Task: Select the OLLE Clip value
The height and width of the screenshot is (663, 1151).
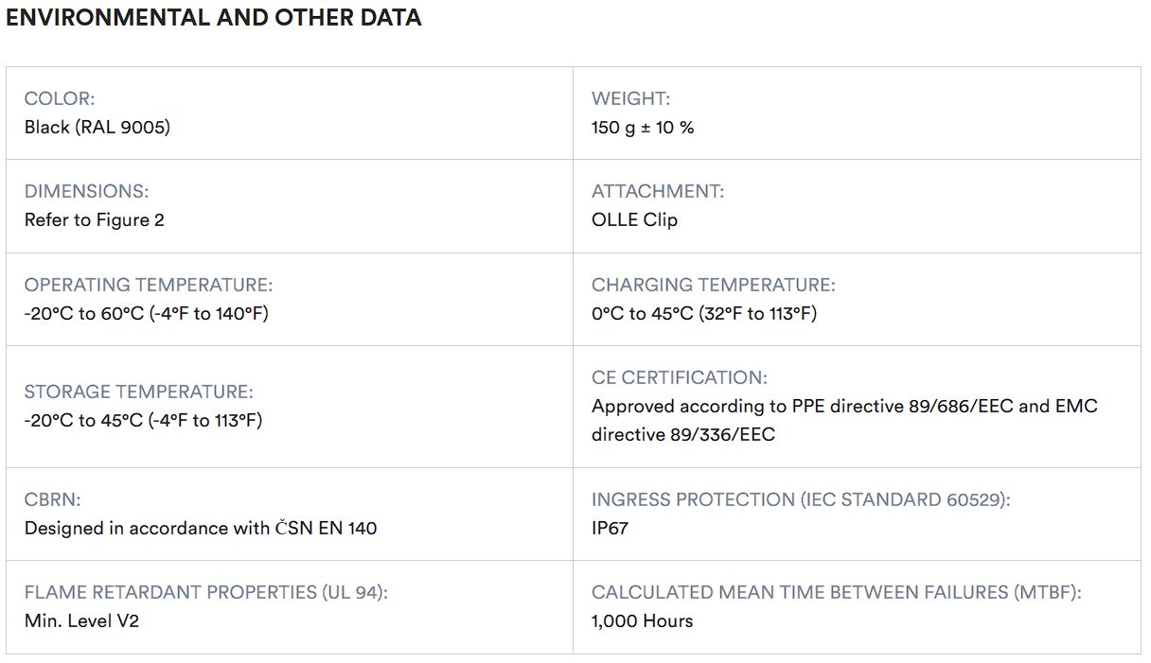Action: click(x=634, y=219)
